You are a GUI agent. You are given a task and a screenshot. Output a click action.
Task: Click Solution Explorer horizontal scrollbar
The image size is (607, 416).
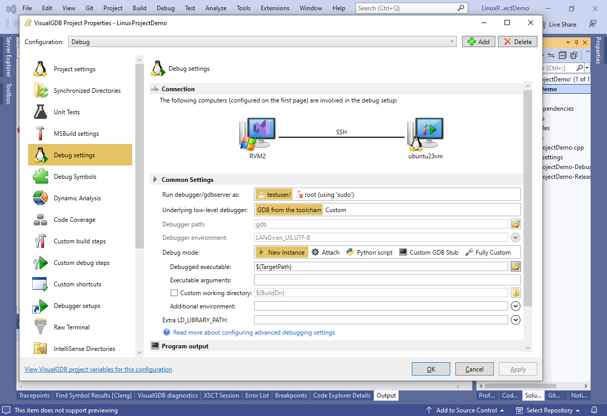tap(520, 386)
